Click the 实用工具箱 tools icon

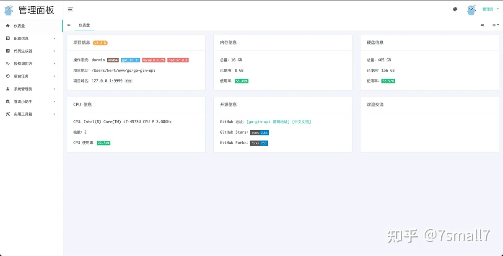click(x=8, y=114)
